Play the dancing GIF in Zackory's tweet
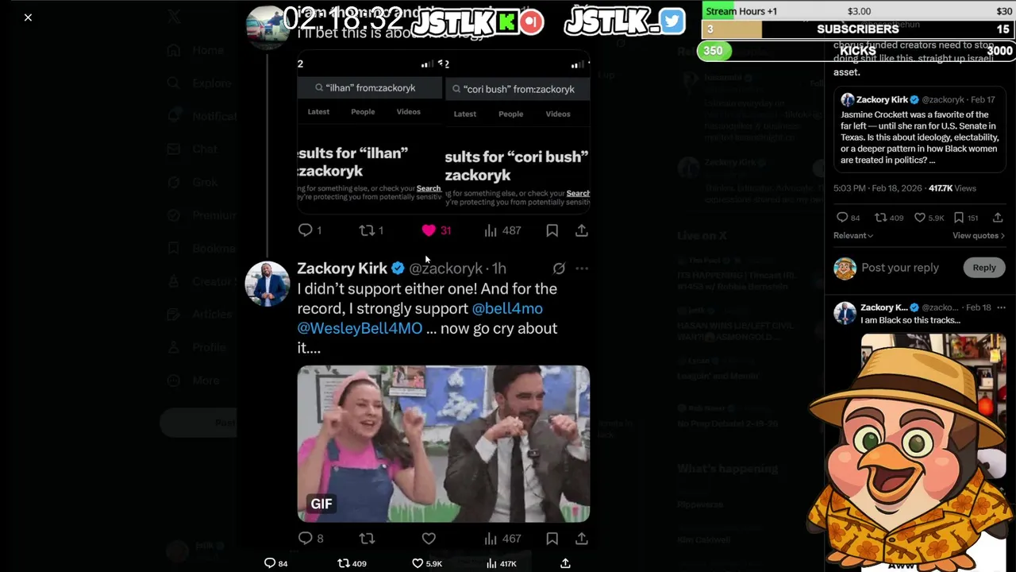 [444, 443]
